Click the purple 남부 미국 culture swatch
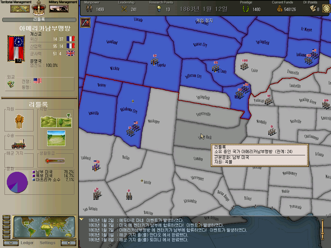This screenshot has height=248, width=331. tap(33, 172)
